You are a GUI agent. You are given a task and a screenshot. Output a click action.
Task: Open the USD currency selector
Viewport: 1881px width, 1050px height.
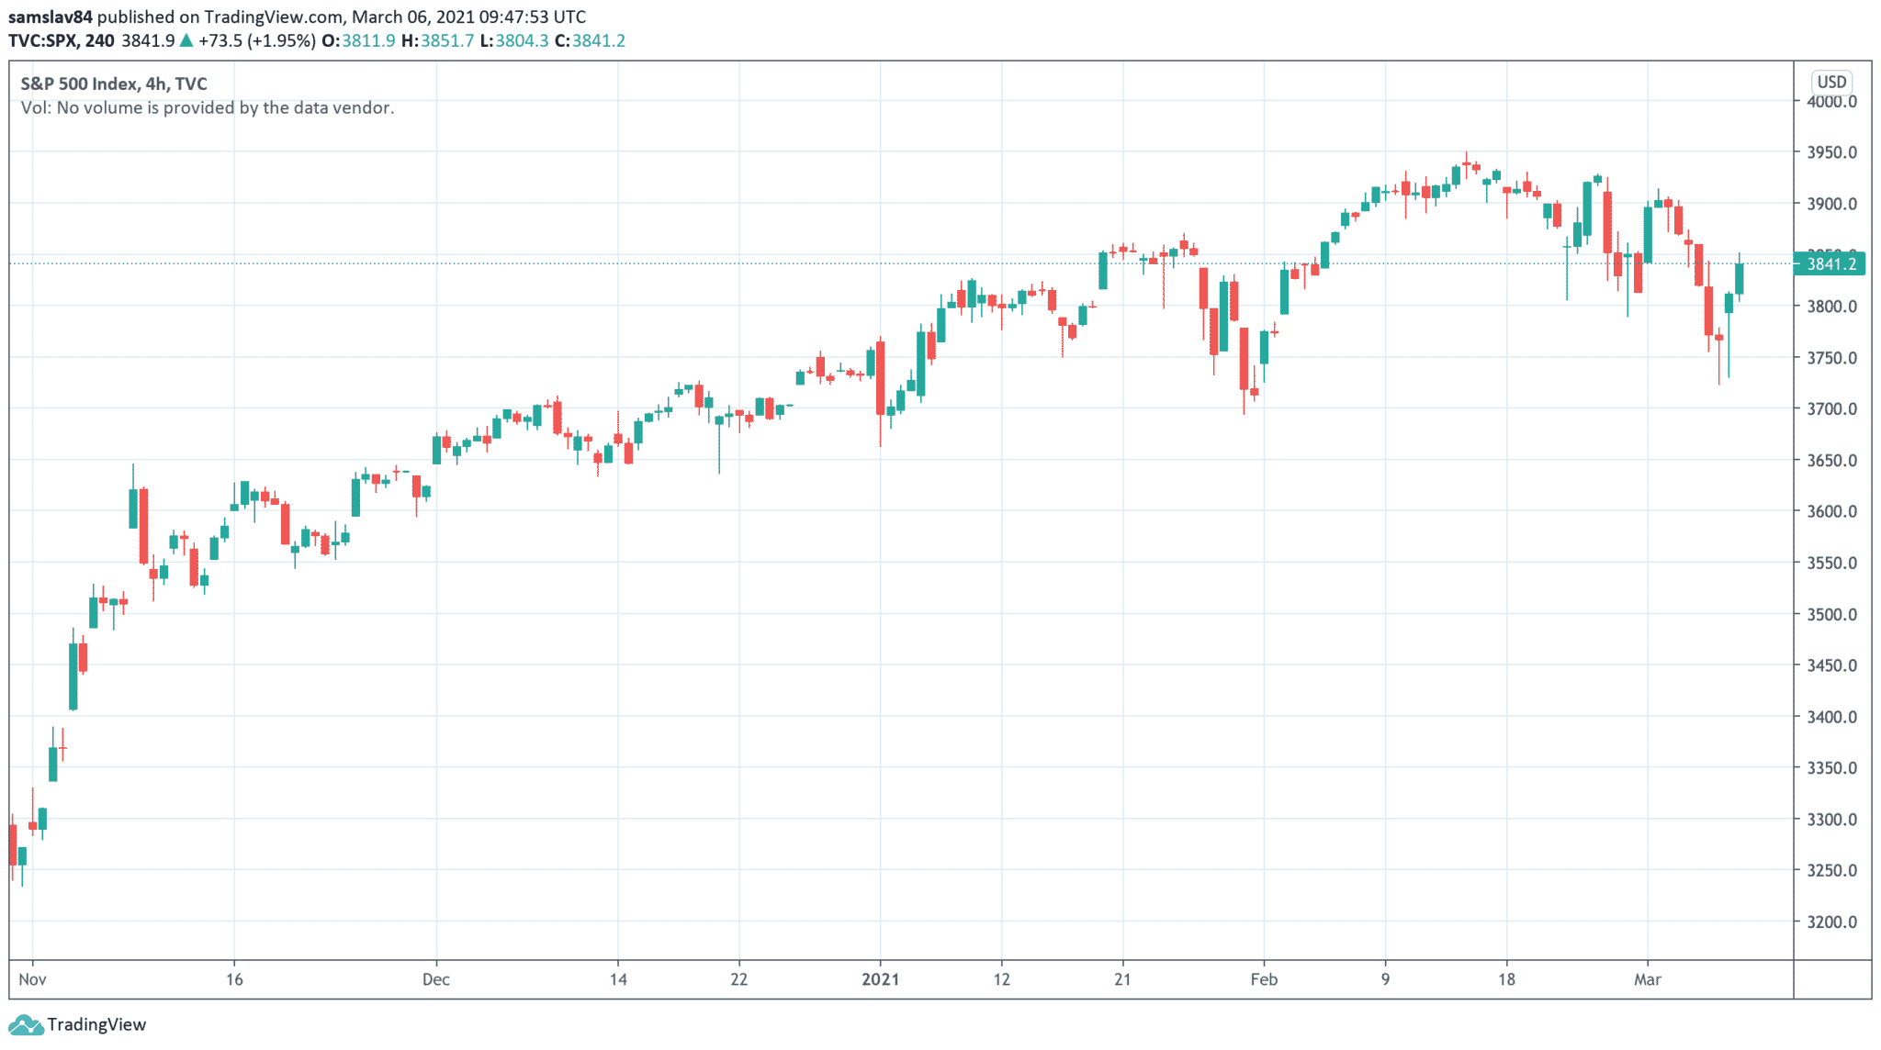click(x=1830, y=82)
